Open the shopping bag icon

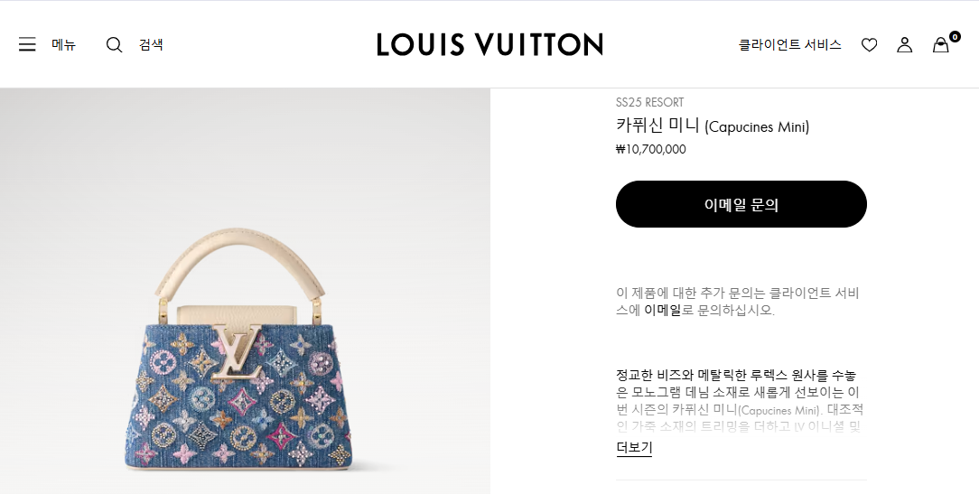point(940,45)
